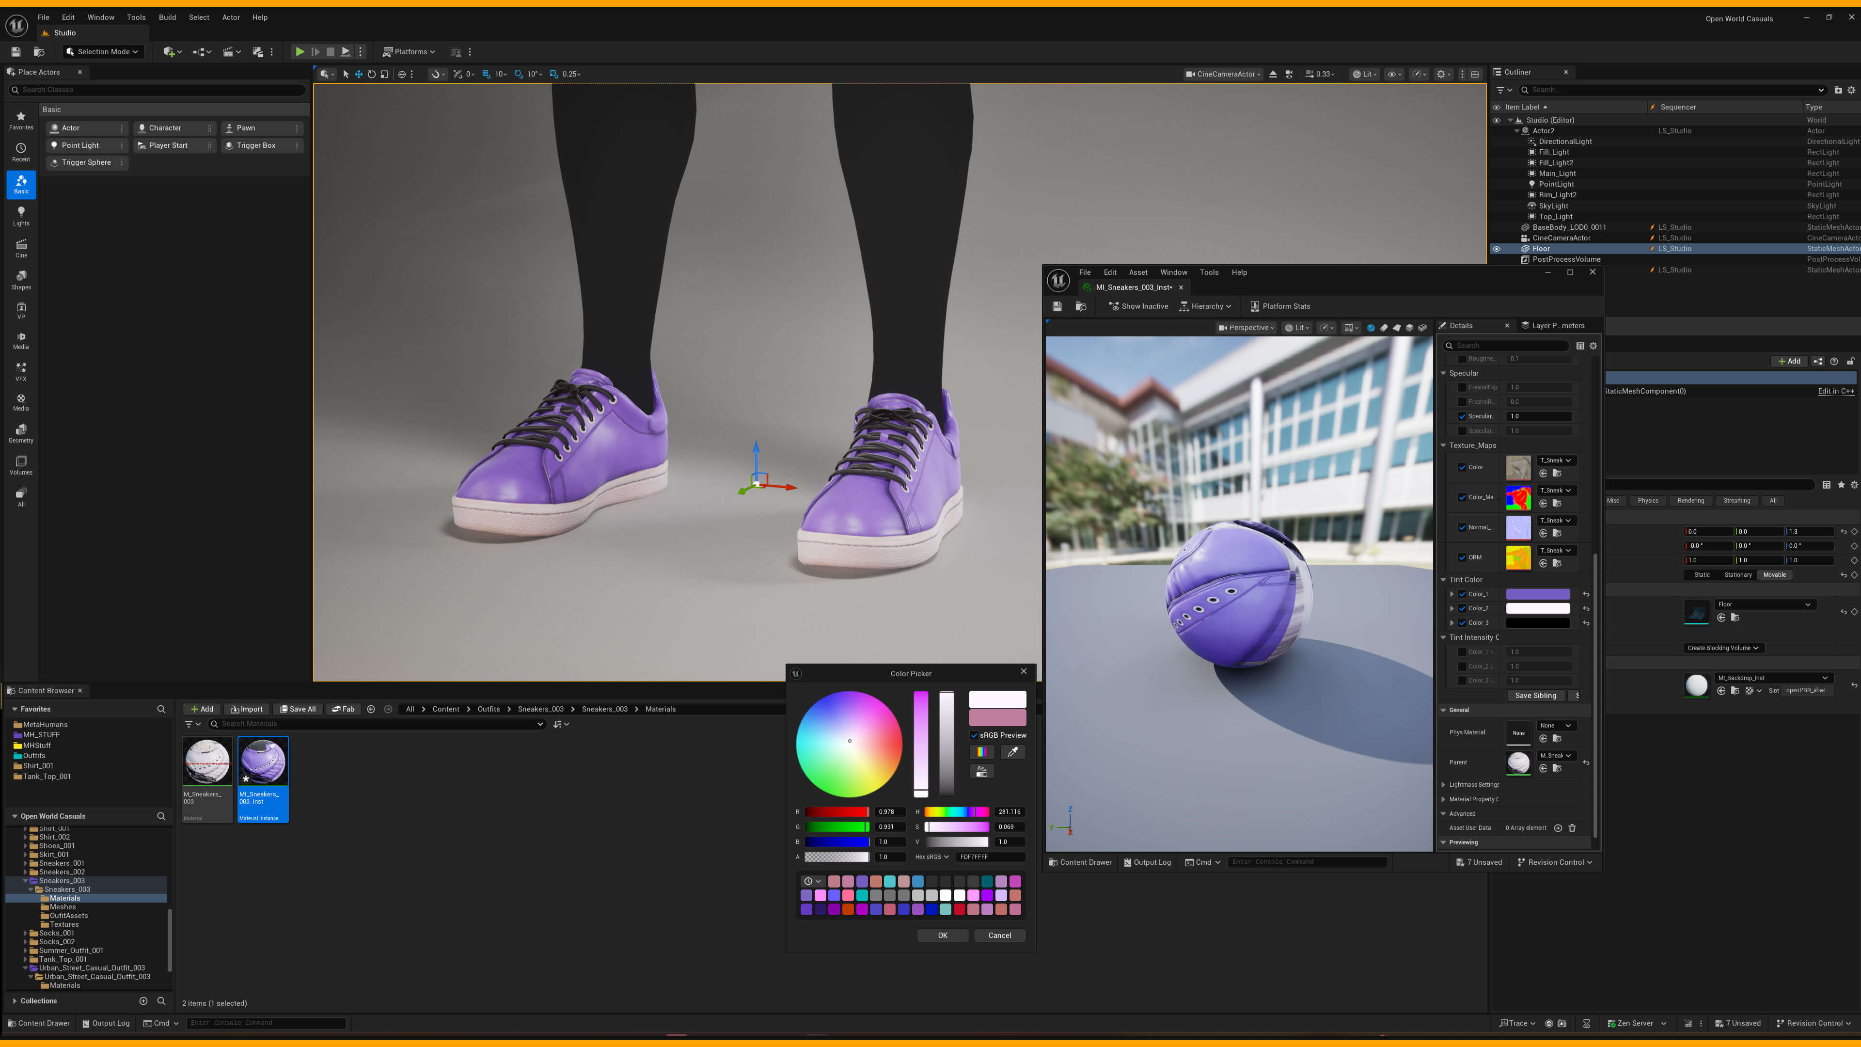Select MI_Sneakers_003_Inst asset thumbnail
This screenshot has width=1861, height=1047.
(x=263, y=779)
